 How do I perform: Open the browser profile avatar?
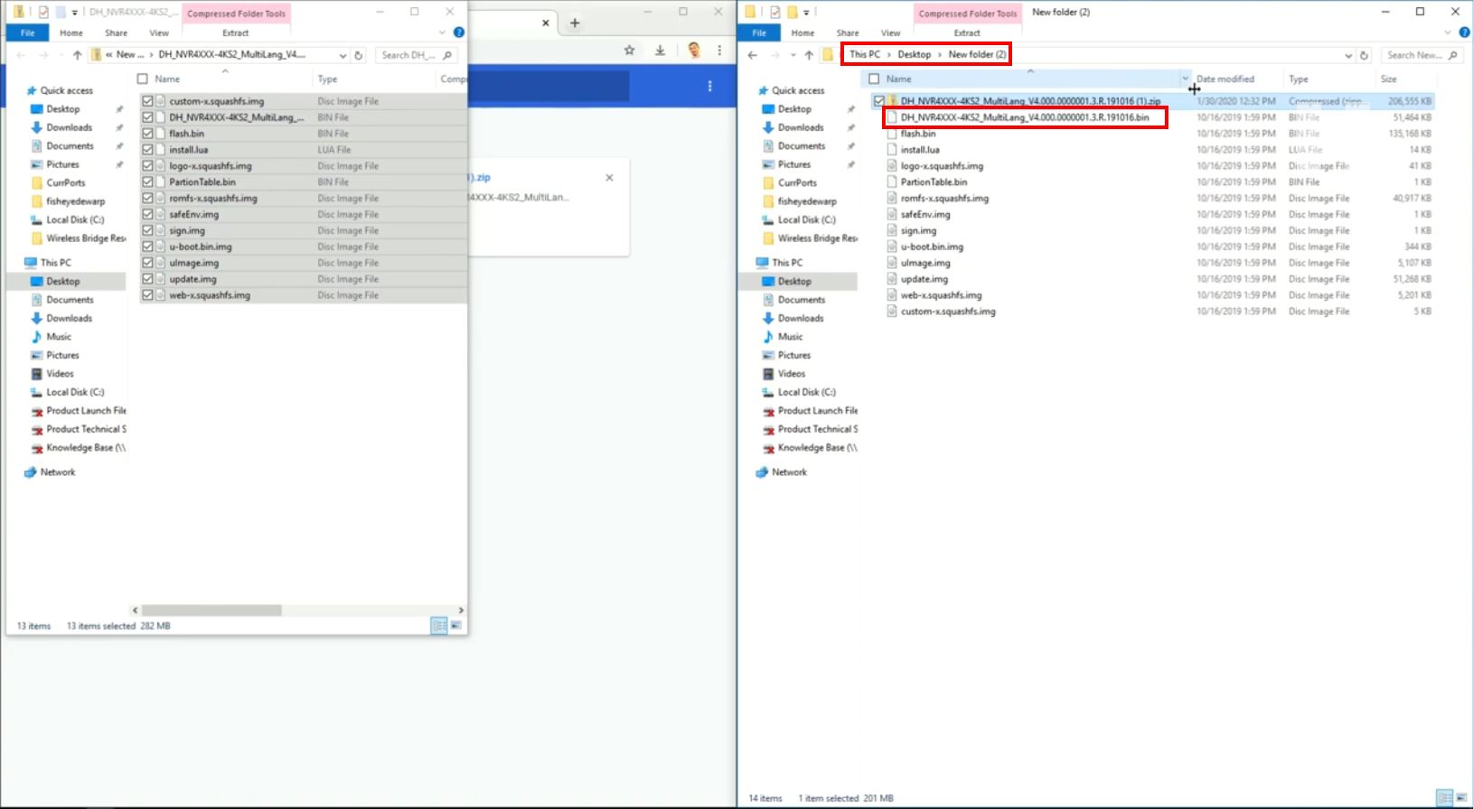pyautogui.click(x=694, y=51)
